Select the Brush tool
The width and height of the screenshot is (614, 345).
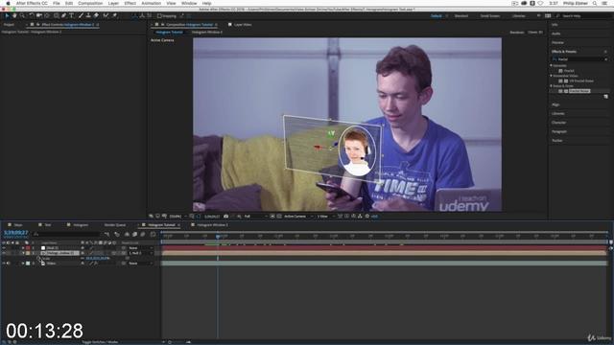[x=81, y=15]
